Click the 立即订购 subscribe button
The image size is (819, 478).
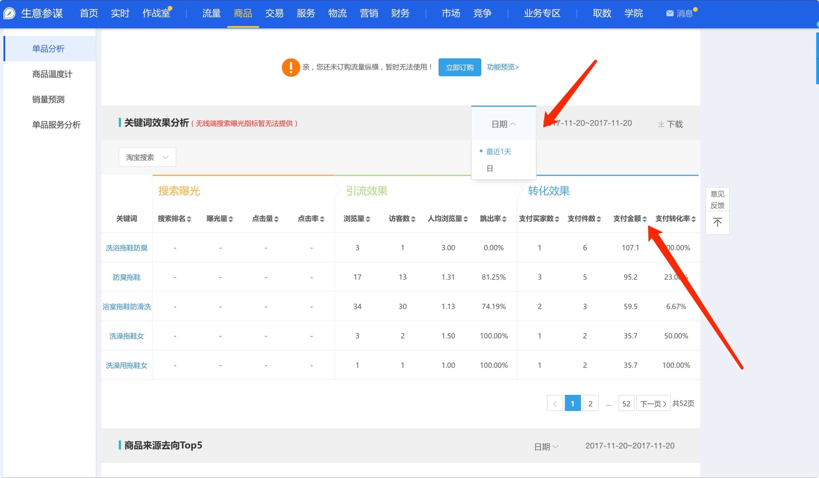pos(459,67)
